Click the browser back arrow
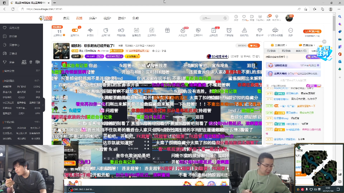Screen dimensions: 344x193 click(5, 9)
